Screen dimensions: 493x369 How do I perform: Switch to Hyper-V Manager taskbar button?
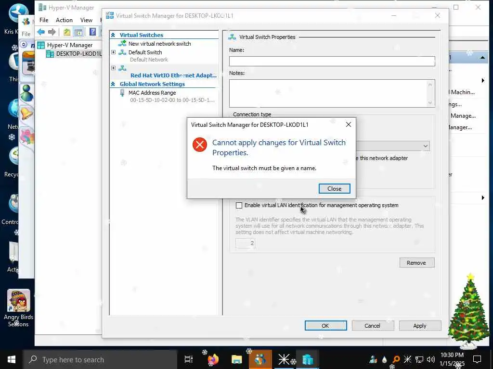point(308,359)
